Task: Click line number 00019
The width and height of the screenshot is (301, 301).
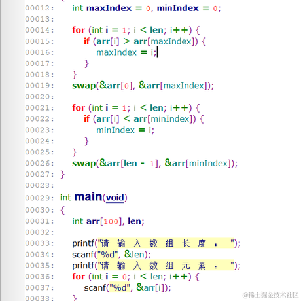Action: 39,86
